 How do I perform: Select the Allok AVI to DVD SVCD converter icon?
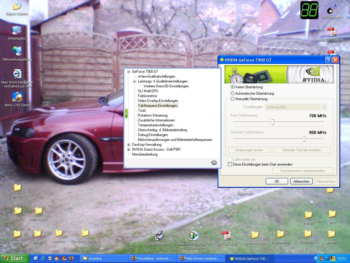(x=194, y=240)
